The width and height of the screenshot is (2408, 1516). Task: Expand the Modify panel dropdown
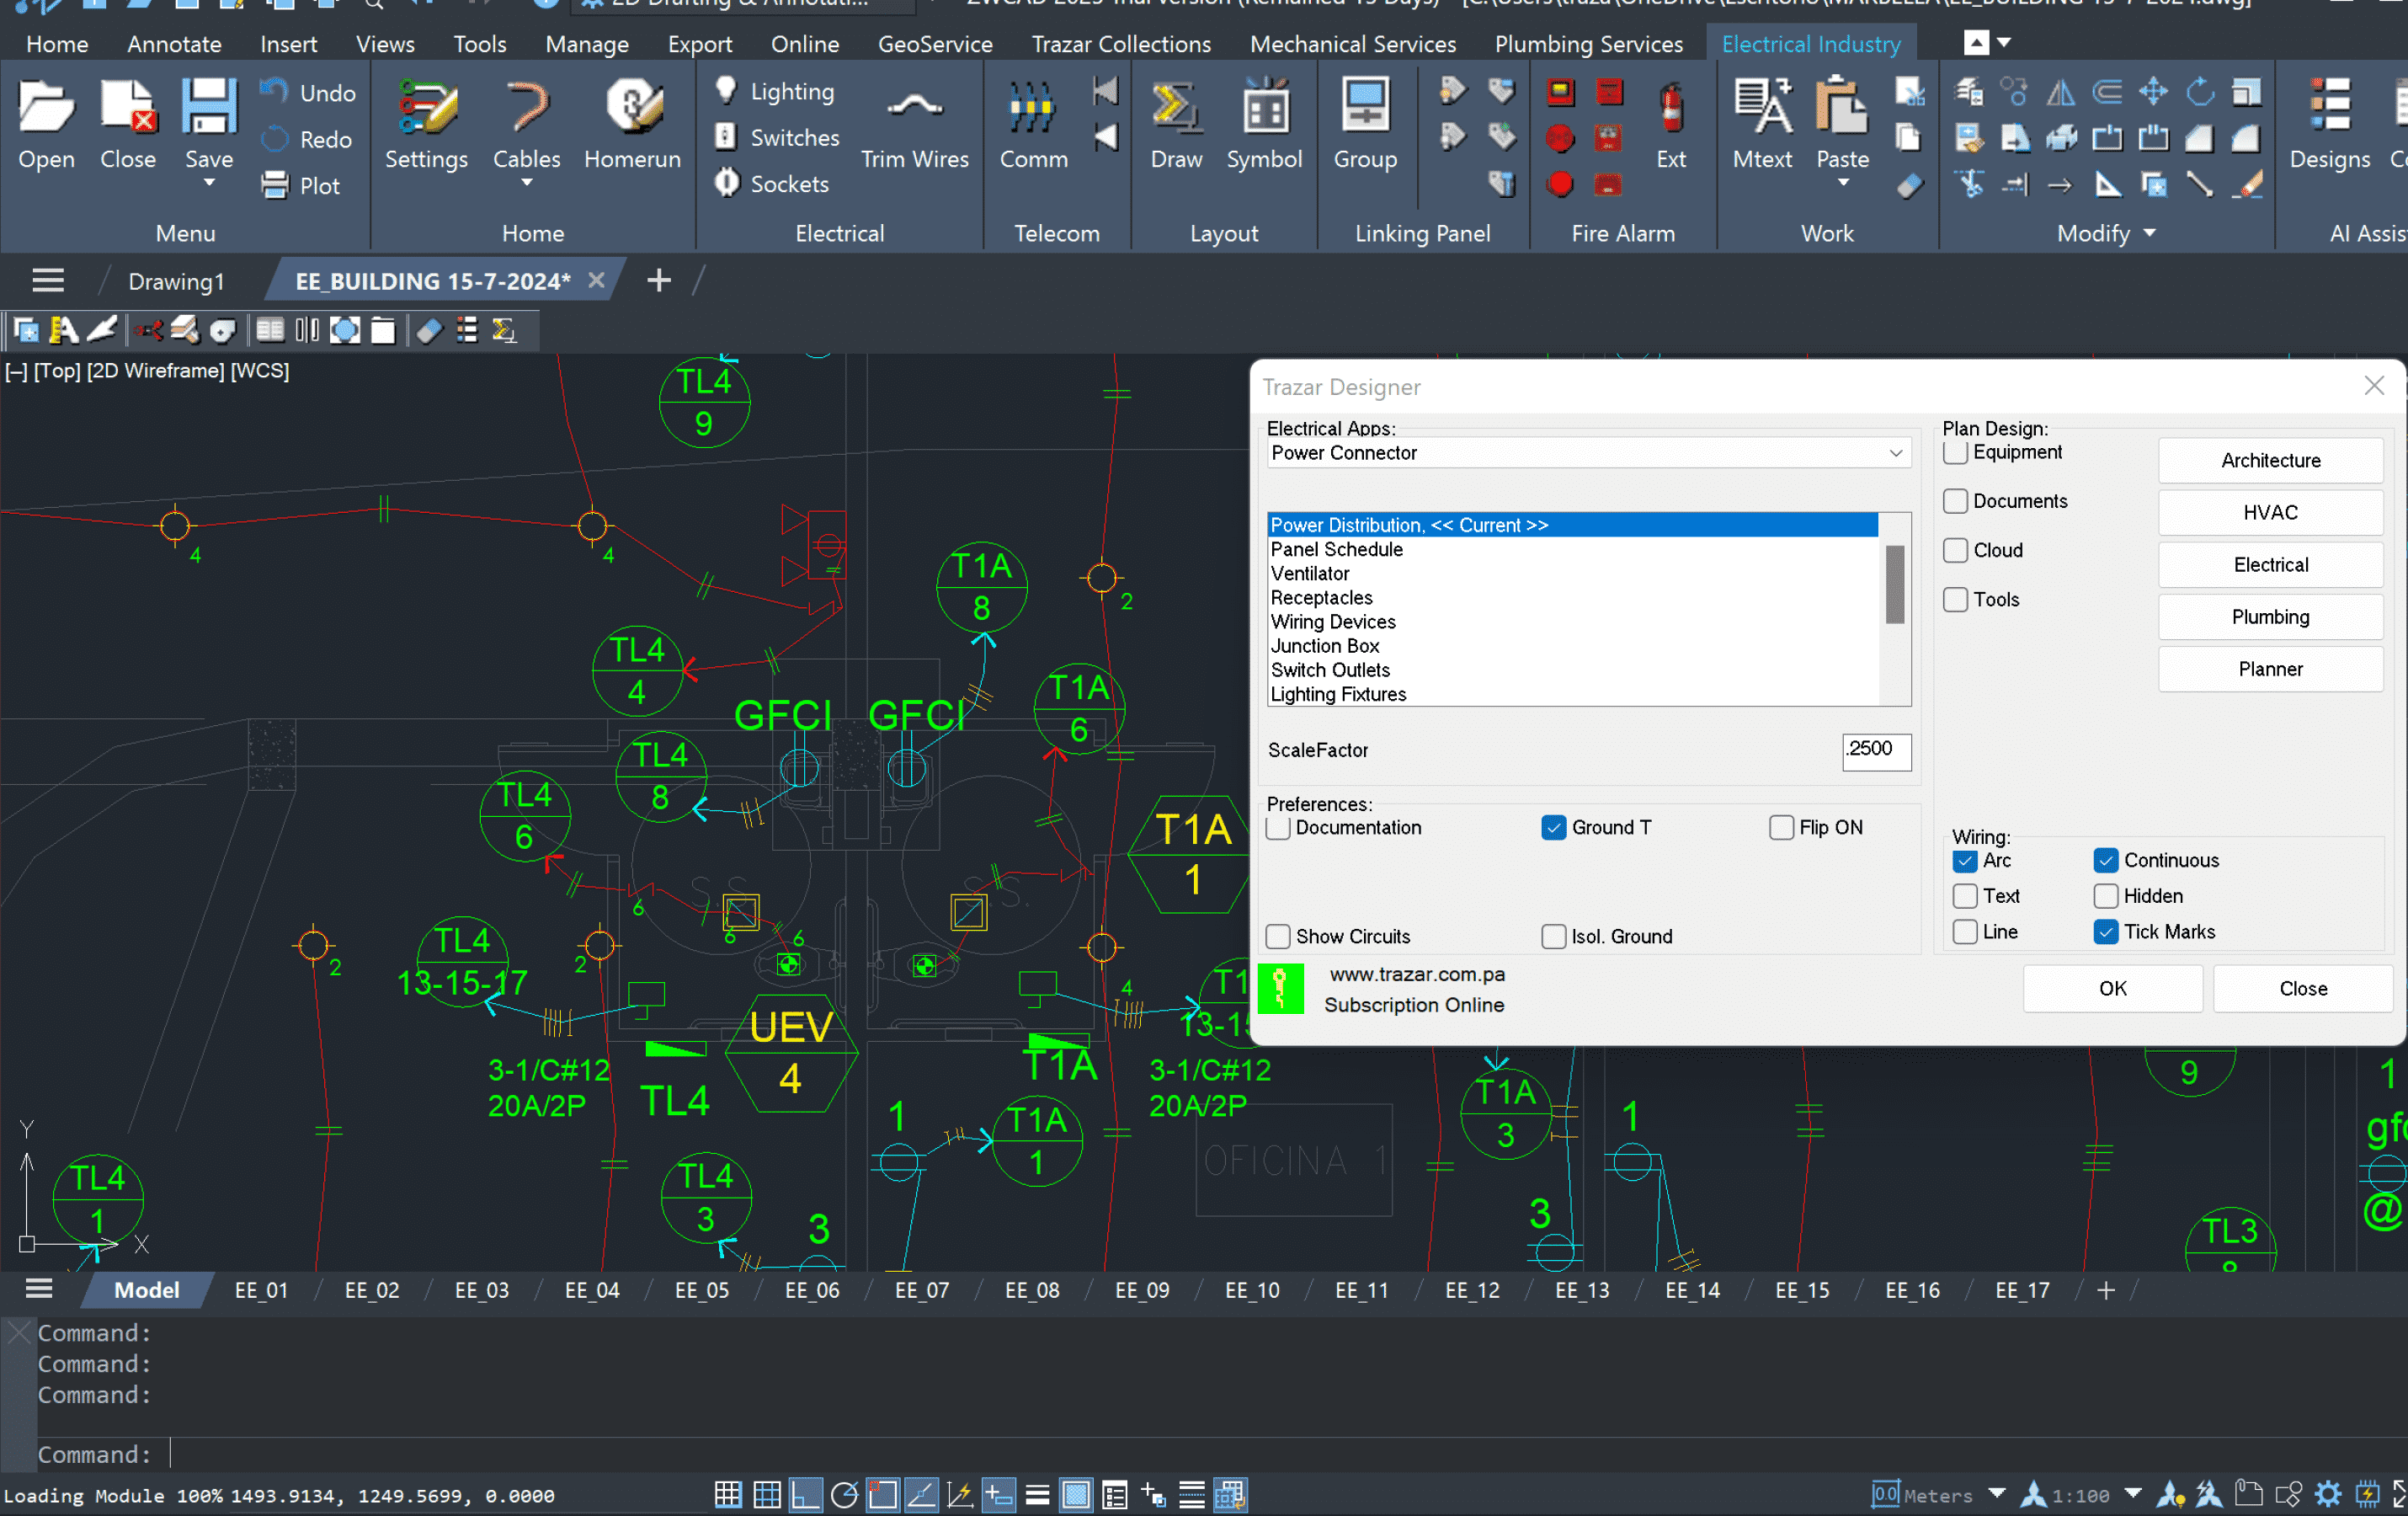point(2150,233)
